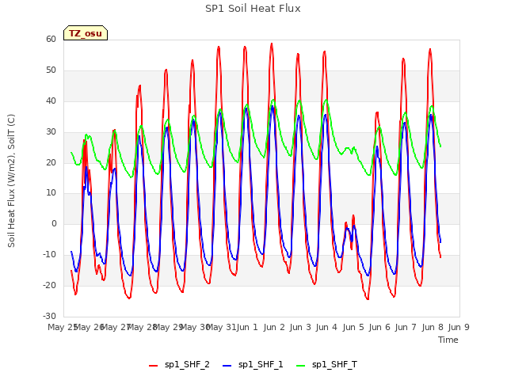Screen dimensions: 507x380
Task: Click the Jun 1 x-axis tick label
Action: click(247, 327)
